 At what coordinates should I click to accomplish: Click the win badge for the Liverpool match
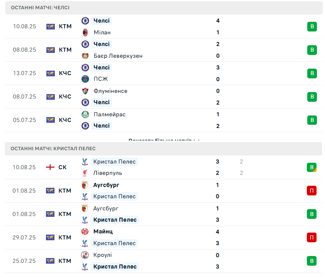pyautogui.click(x=311, y=167)
